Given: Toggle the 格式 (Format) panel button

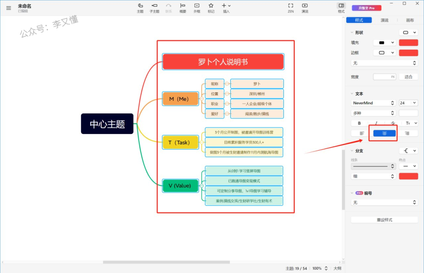Looking at the screenshot, I should 341,7.
